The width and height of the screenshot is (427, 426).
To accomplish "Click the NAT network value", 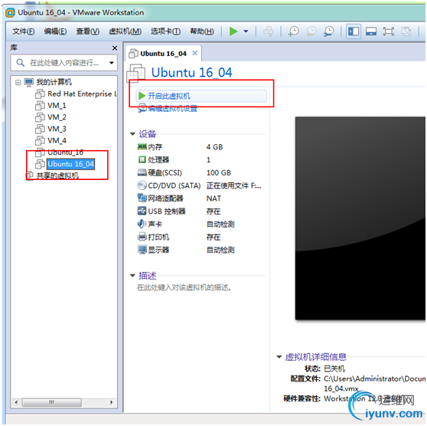I will pos(213,198).
